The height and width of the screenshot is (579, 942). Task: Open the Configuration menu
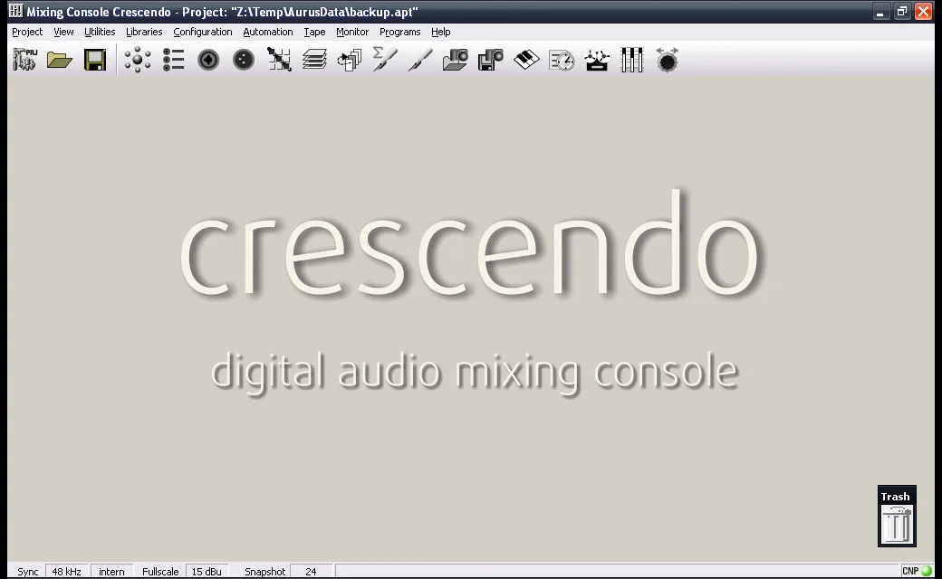(x=203, y=32)
